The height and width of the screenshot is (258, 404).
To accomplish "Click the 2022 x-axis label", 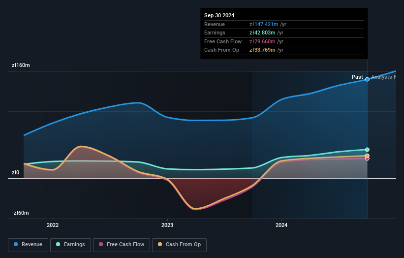I will [53, 225].
